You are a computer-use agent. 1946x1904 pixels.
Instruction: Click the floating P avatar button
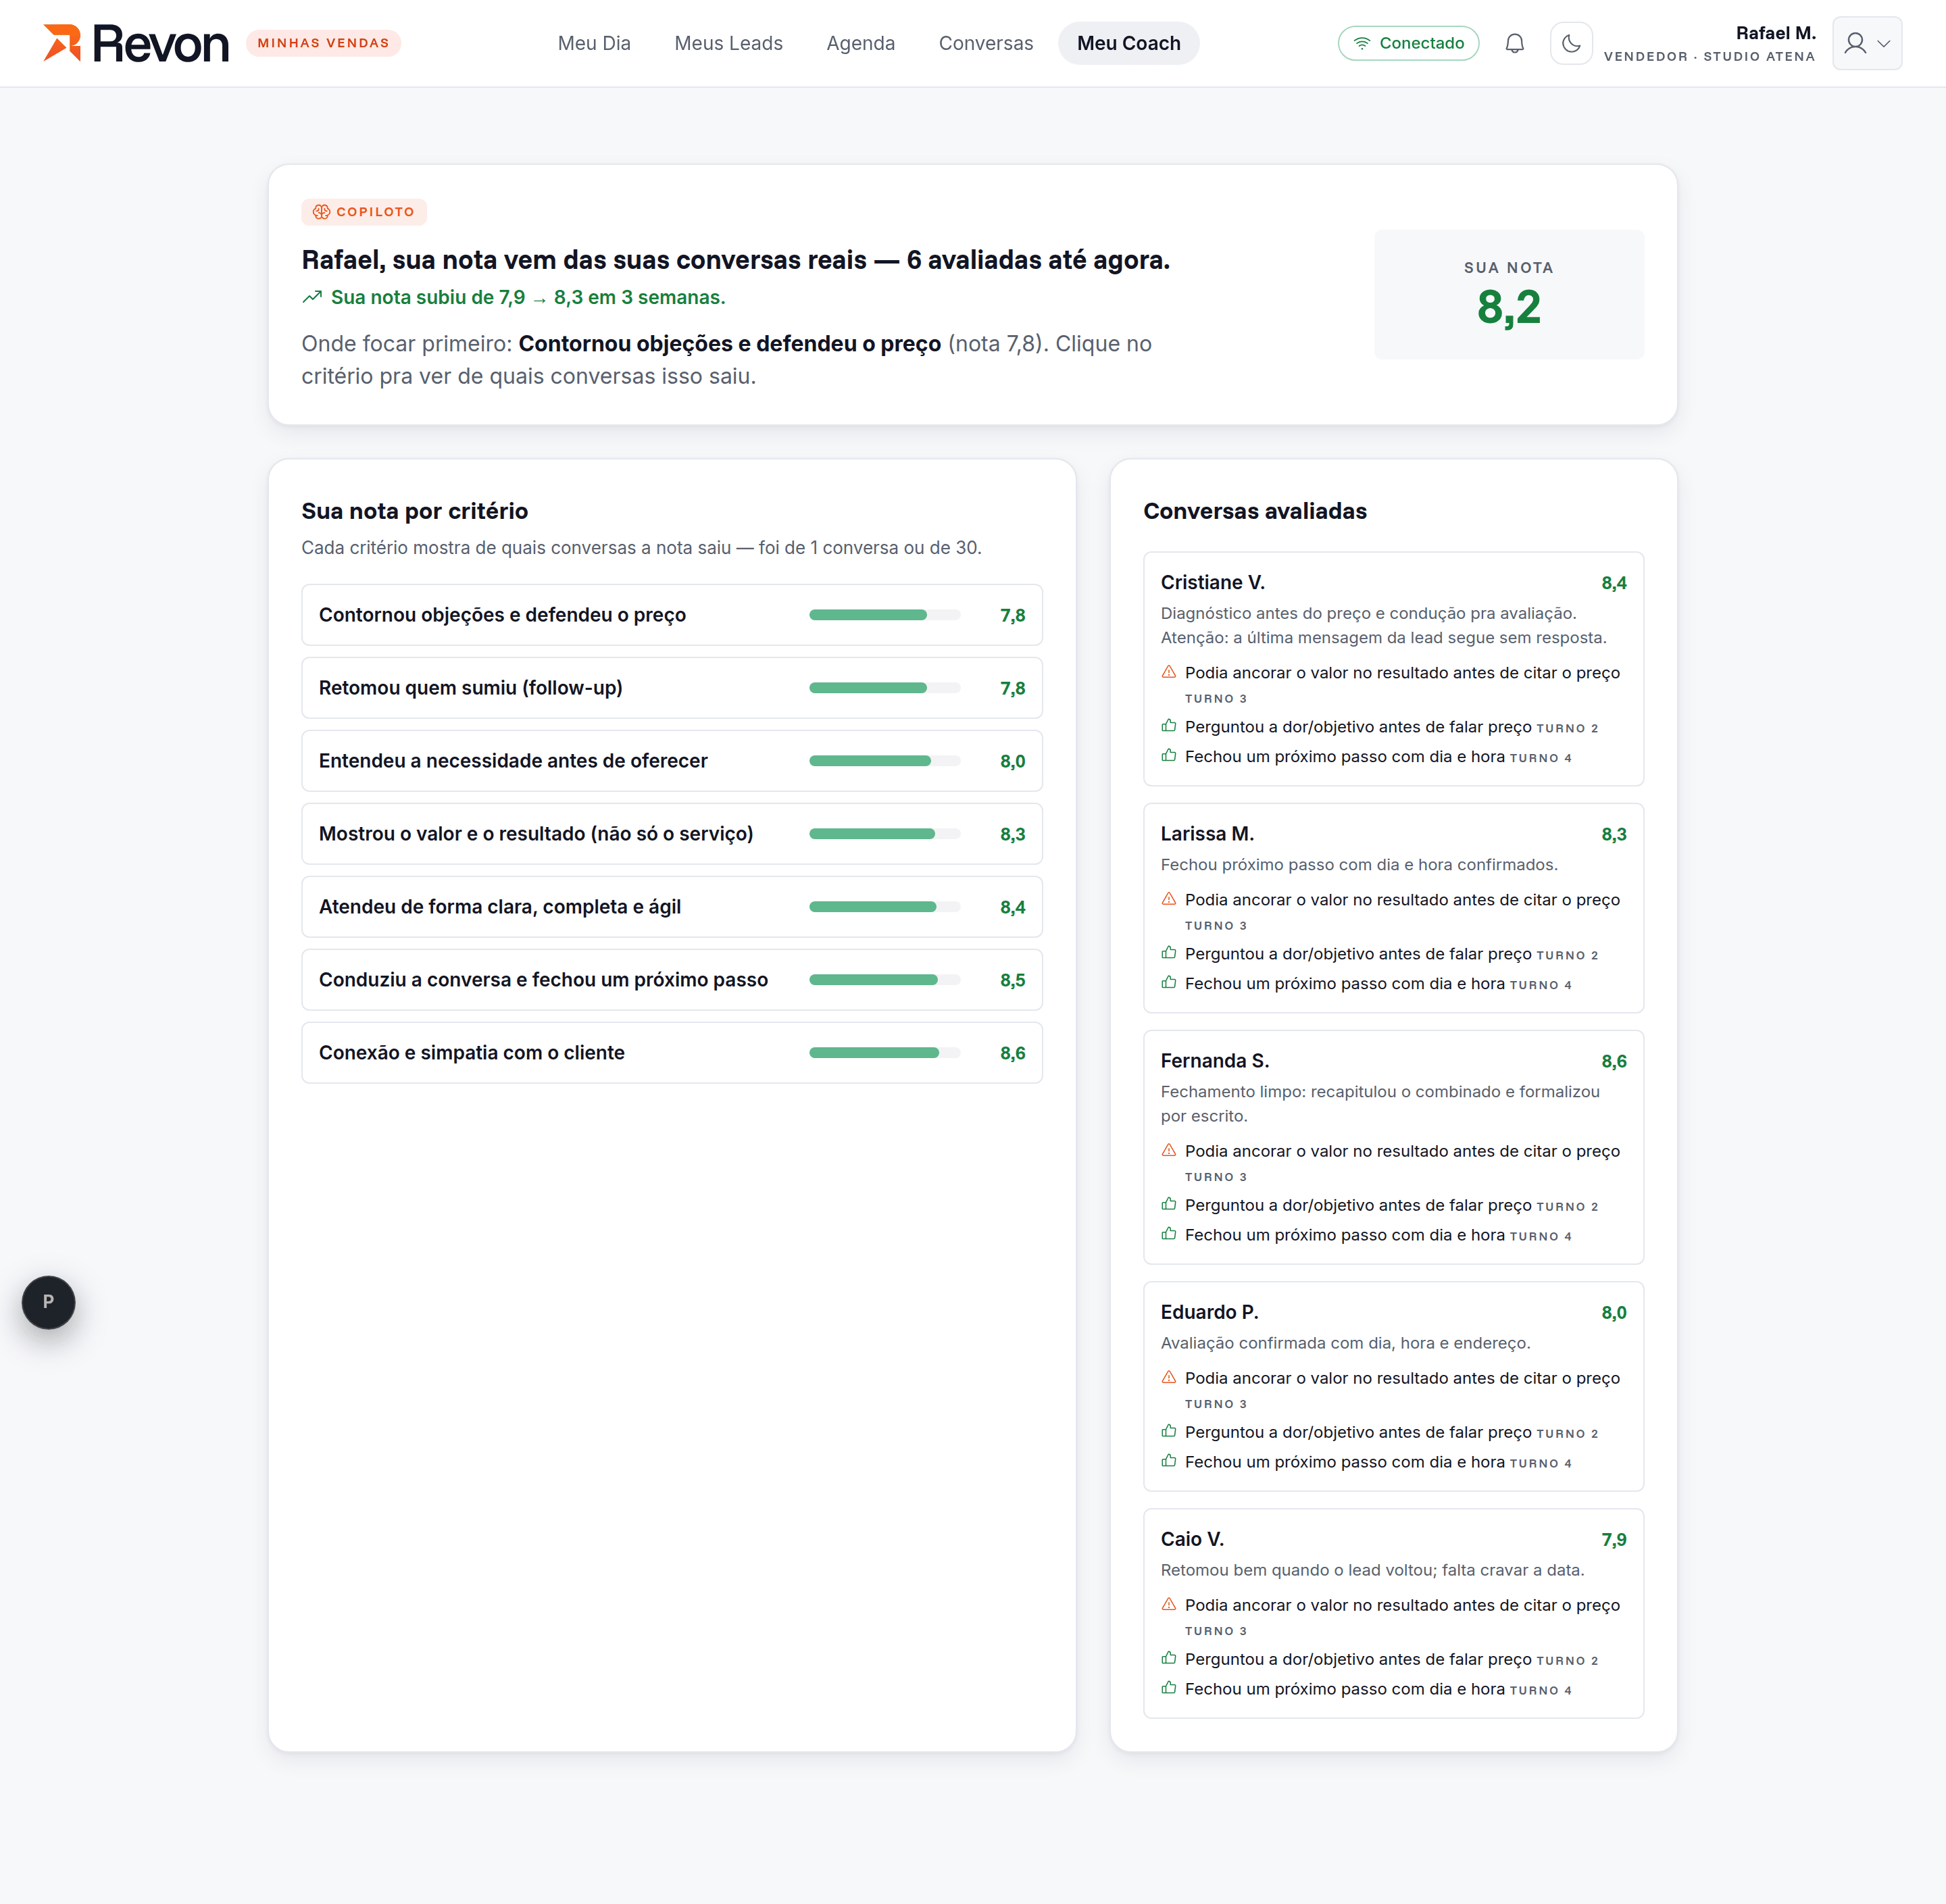pyautogui.click(x=48, y=1302)
